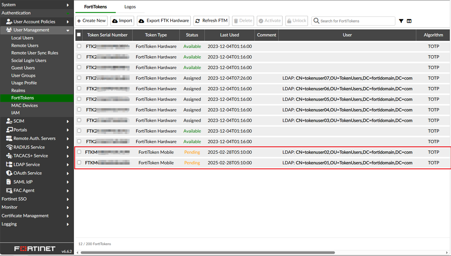451x256 pixels.
Task: Click the Search for FortiTokens field
Action: pos(356,21)
